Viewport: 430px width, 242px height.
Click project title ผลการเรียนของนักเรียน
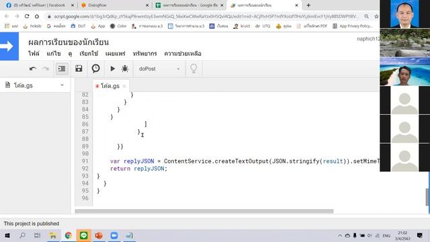pos(69,42)
